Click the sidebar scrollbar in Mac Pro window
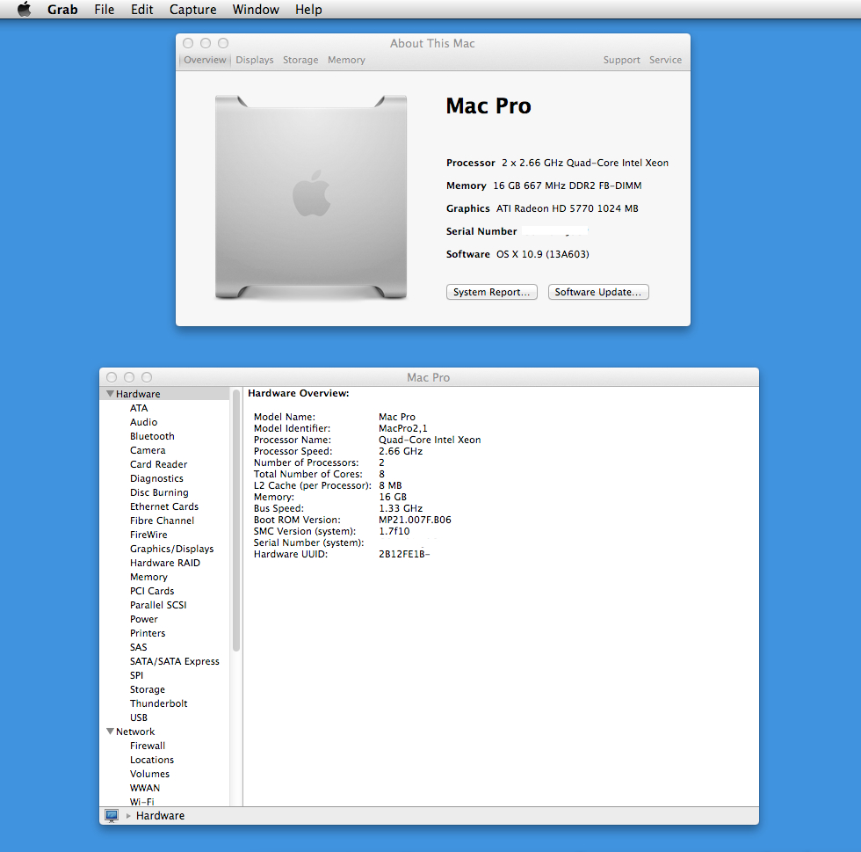The height and width of the screenshot is (852, 861). pyautogui.click(x=236, y=520)
